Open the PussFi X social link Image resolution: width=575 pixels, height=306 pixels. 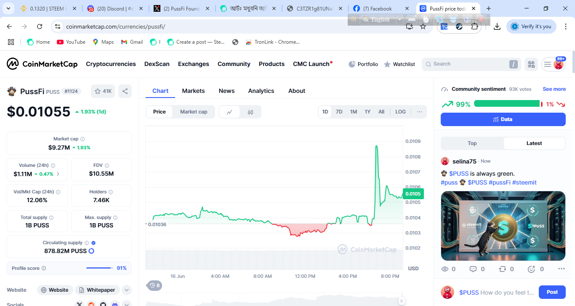pos(80,304)
